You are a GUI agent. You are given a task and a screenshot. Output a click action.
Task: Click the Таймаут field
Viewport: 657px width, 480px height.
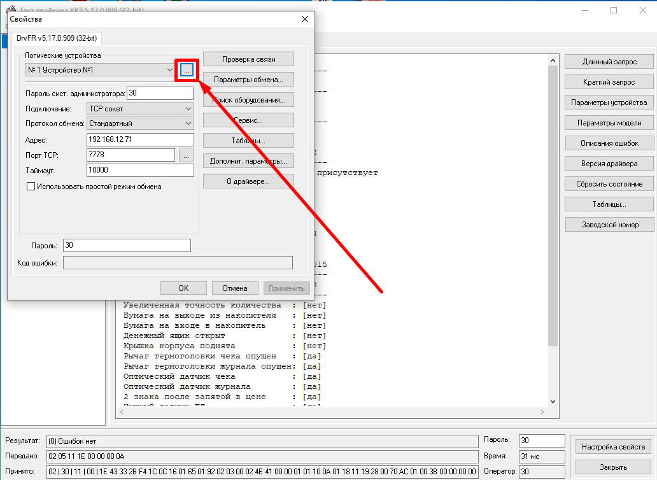tap(140, 170)
